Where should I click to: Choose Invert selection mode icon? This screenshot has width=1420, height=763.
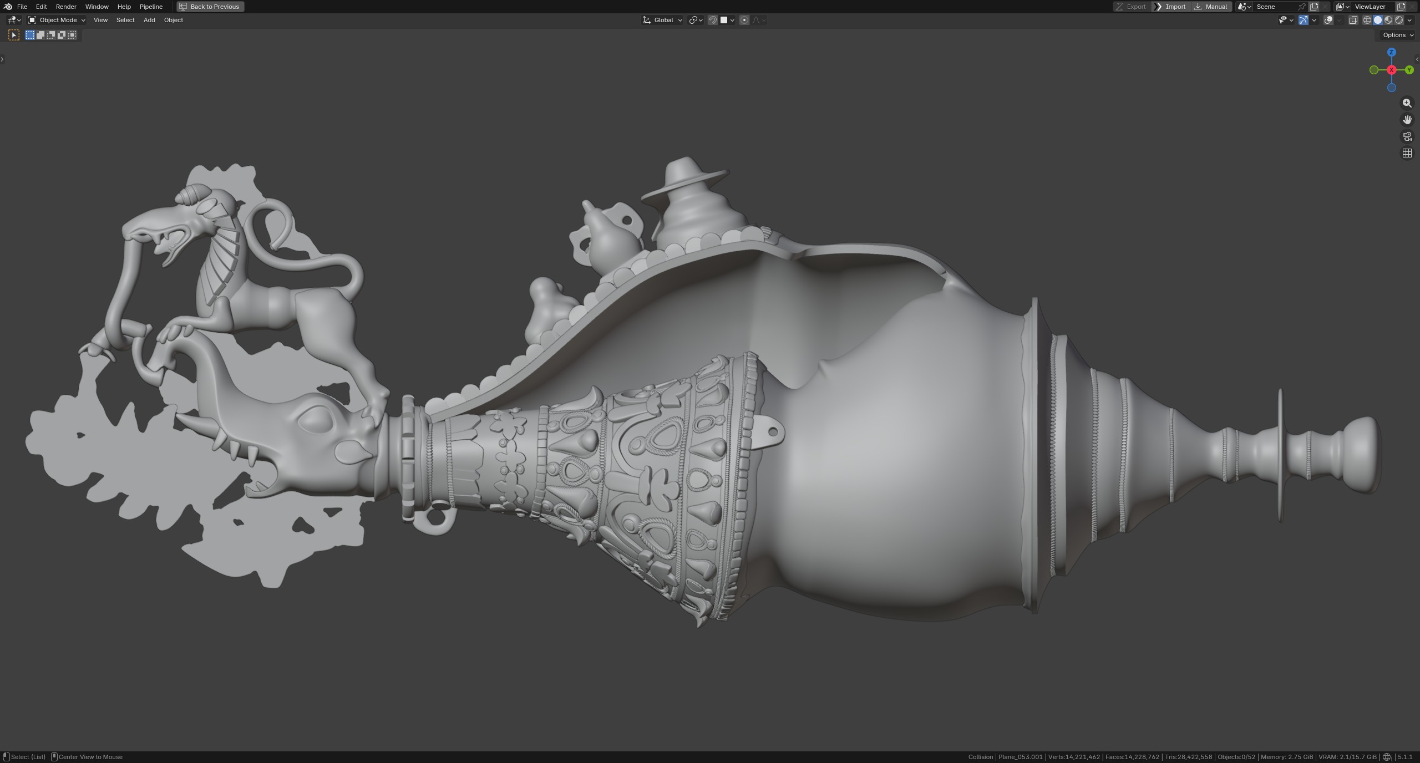click(62, 35)
